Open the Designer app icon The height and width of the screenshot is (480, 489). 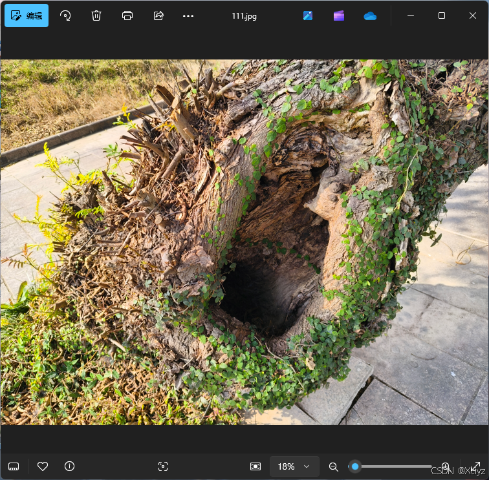pyautogui.click(x=308, y=16)
